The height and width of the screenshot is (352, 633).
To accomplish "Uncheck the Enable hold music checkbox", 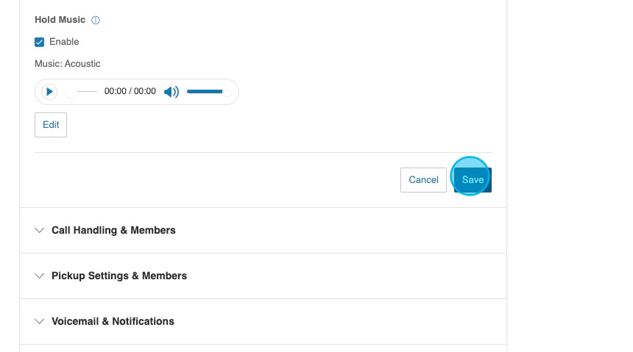I will (x=40, y=42).
